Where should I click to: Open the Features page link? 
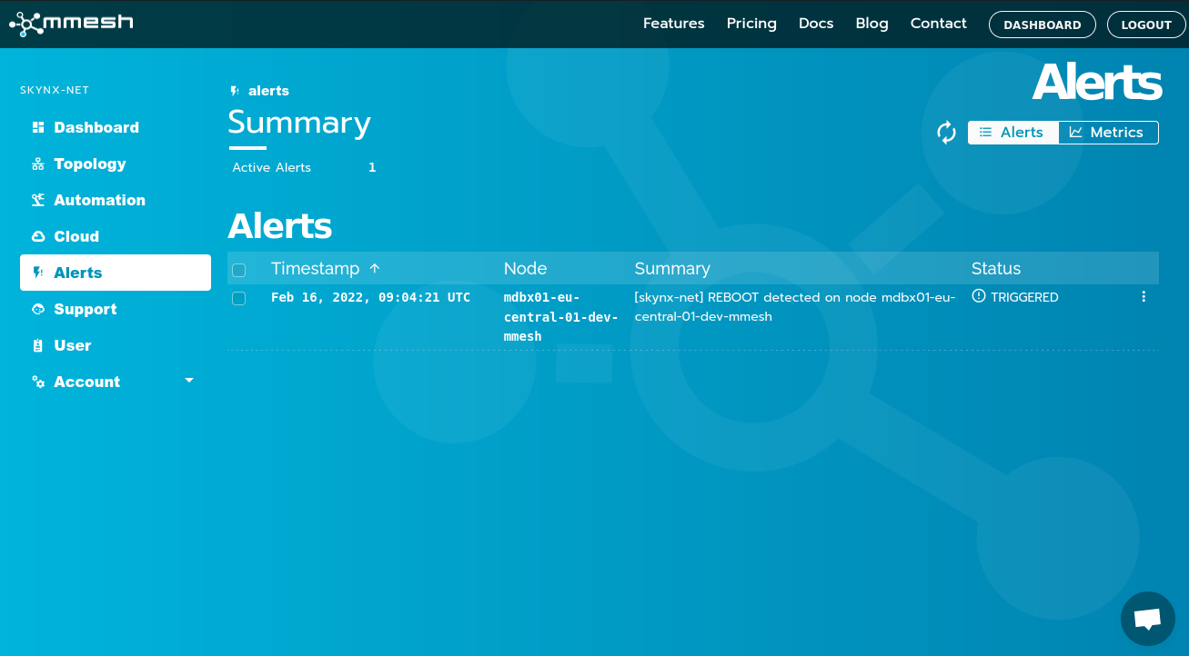(x=674, y=24)
